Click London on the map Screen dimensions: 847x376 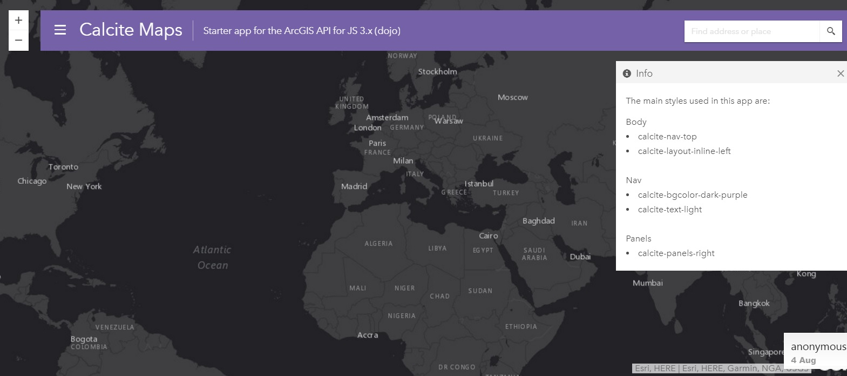click(x=368, y=128)
